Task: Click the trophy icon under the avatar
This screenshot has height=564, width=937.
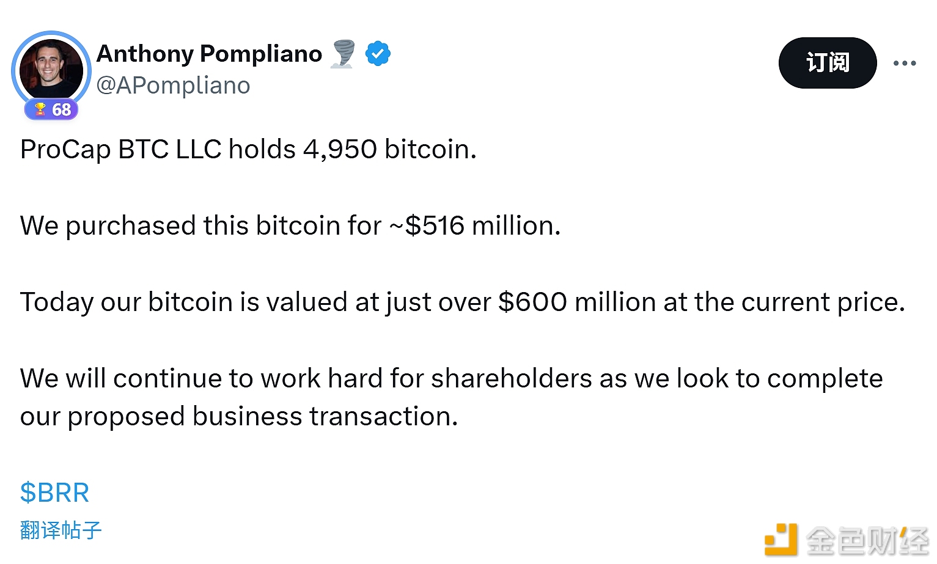Action: coord(40,109)
